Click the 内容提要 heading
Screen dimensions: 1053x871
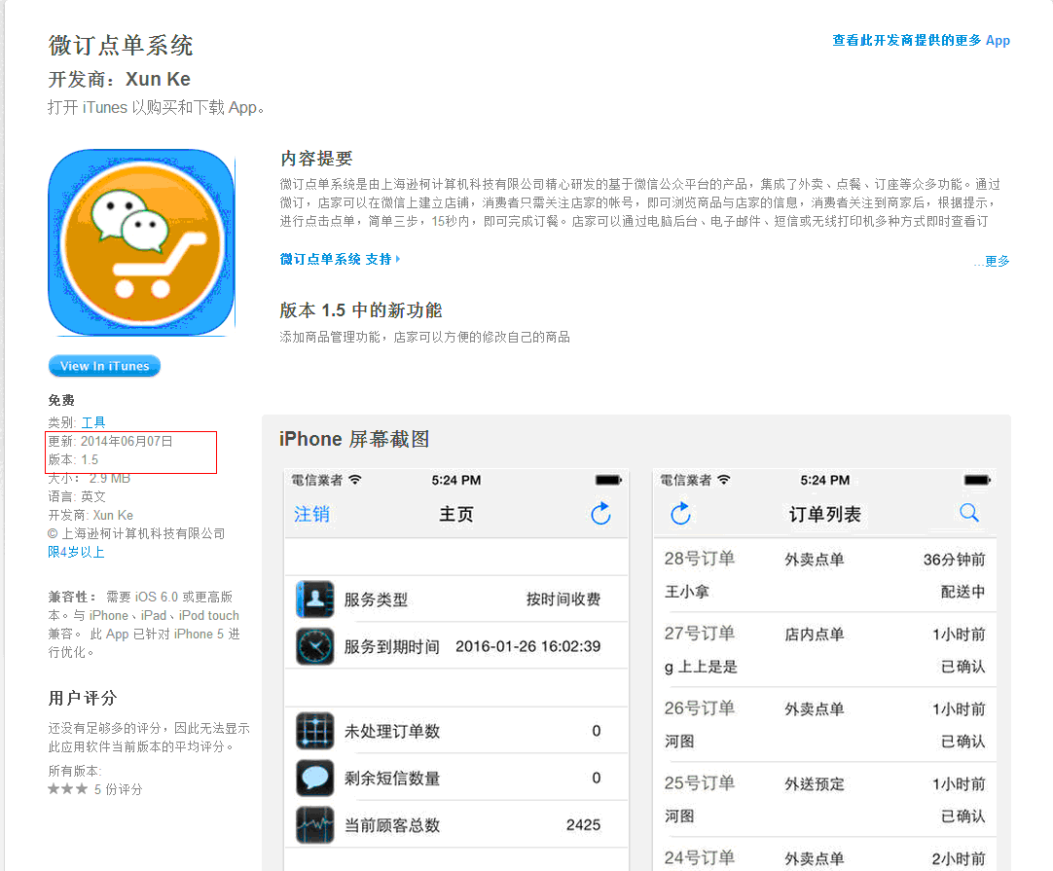316,159
